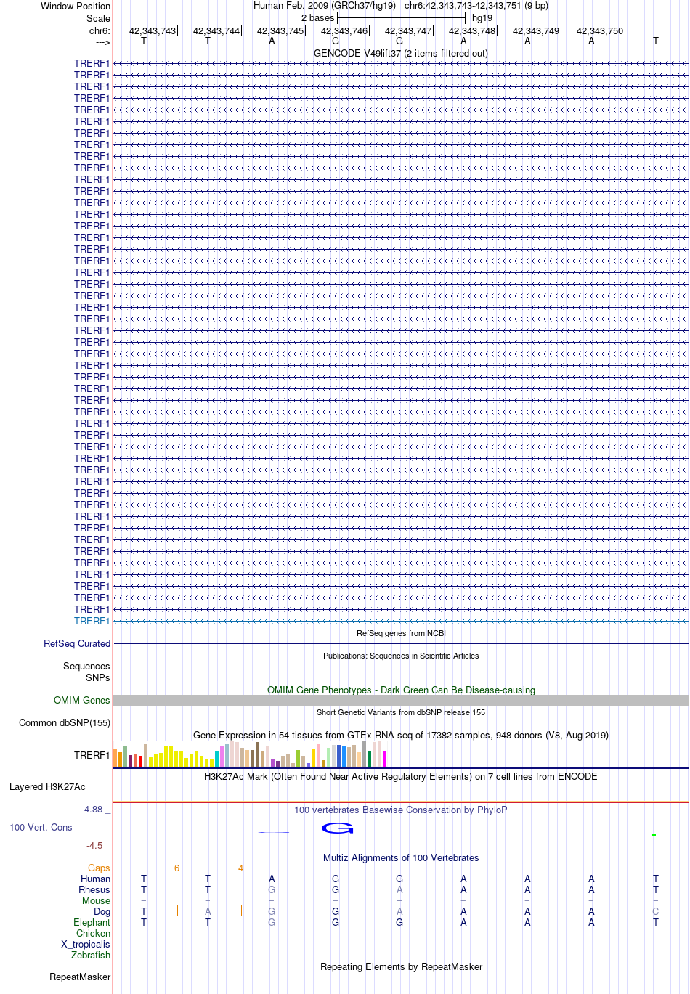Click the X_tropicalis species label
The image size is (690, 994).
tap(86, 945)
